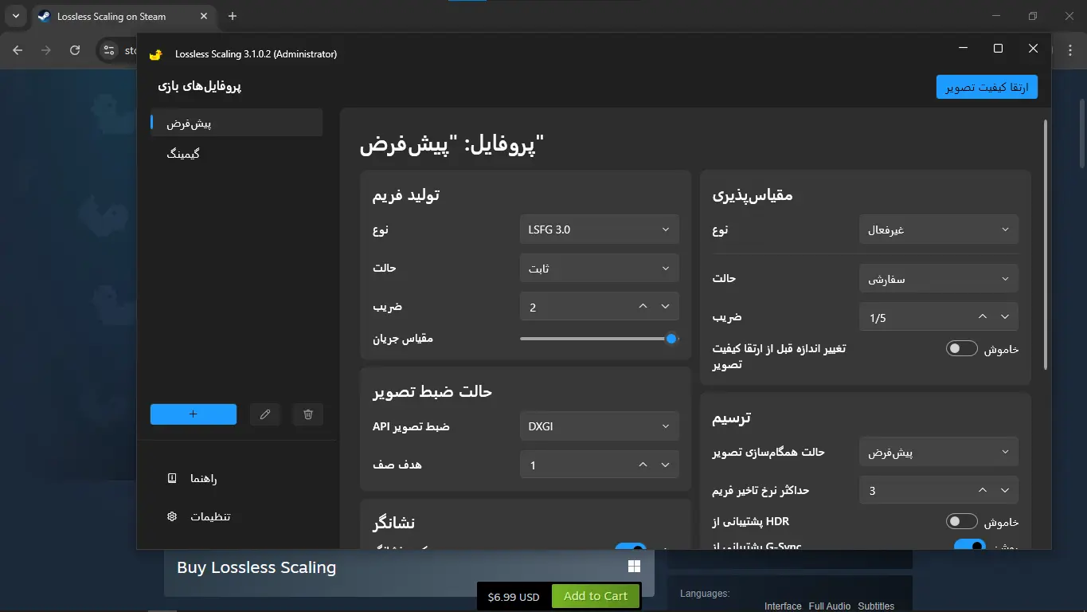Image resolution: width=1087 pixels, height=612 pixels.
Task: Toggle the HDR support switch
Action: 961,522
